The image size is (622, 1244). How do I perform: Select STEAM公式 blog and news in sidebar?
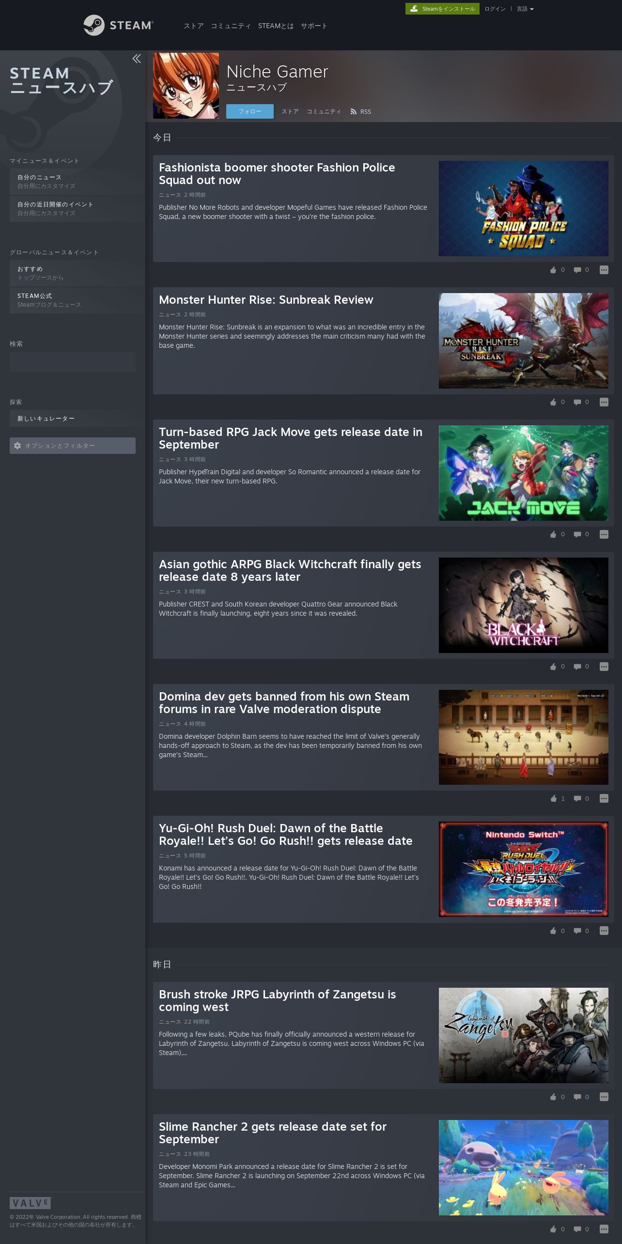(78, 300)
